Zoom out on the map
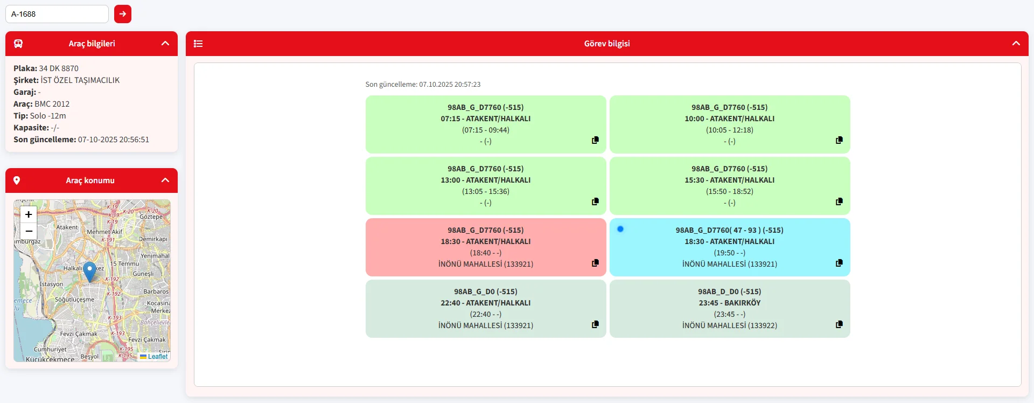This screenshot has width=1034, height=403. tap(29, 231)
